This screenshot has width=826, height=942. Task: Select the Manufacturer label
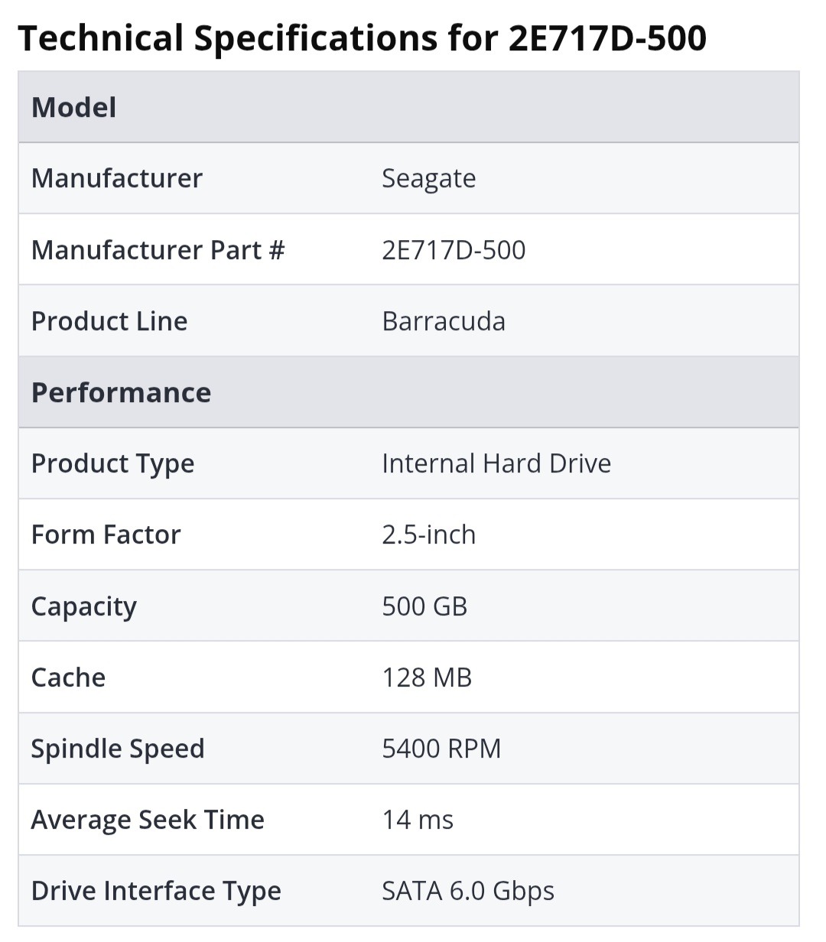click(116, 178)
